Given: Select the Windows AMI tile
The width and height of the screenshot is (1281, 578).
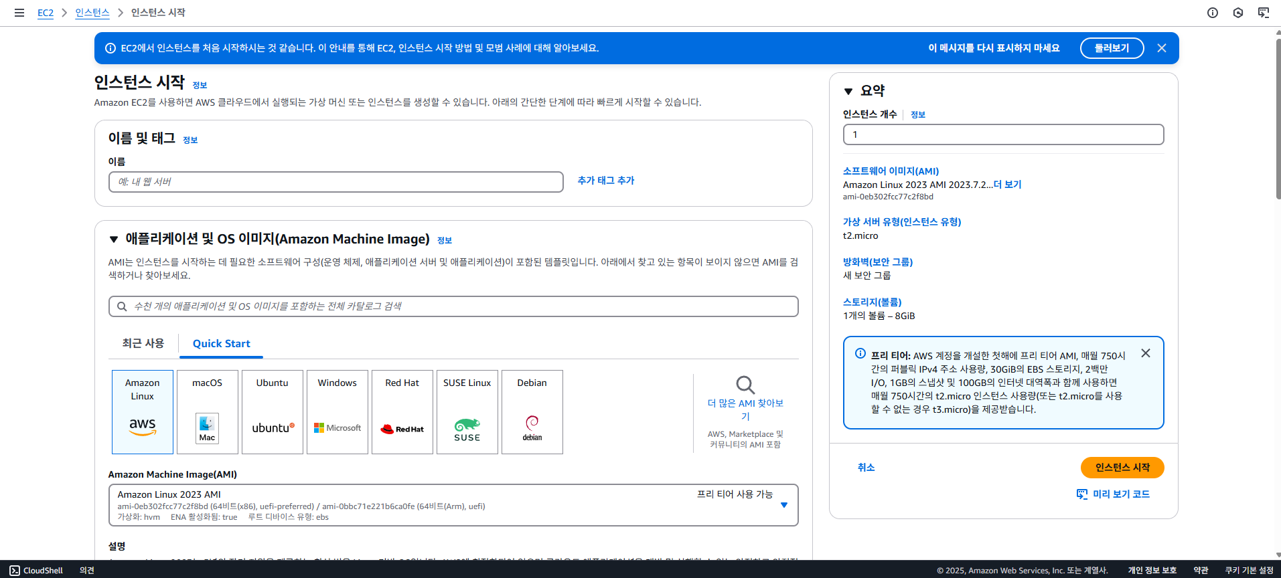Looking at the screenshot, I should [x=337, y=412].
